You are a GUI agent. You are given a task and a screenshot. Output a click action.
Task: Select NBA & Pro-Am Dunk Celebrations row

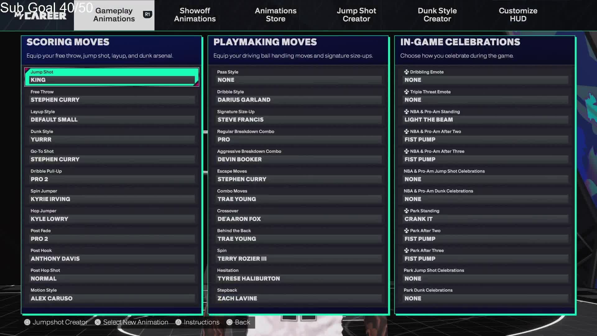[x=485, y=196]
